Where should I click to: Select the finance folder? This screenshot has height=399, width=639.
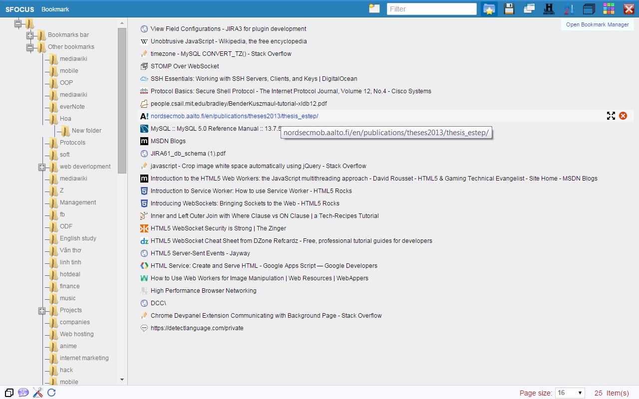70,286
